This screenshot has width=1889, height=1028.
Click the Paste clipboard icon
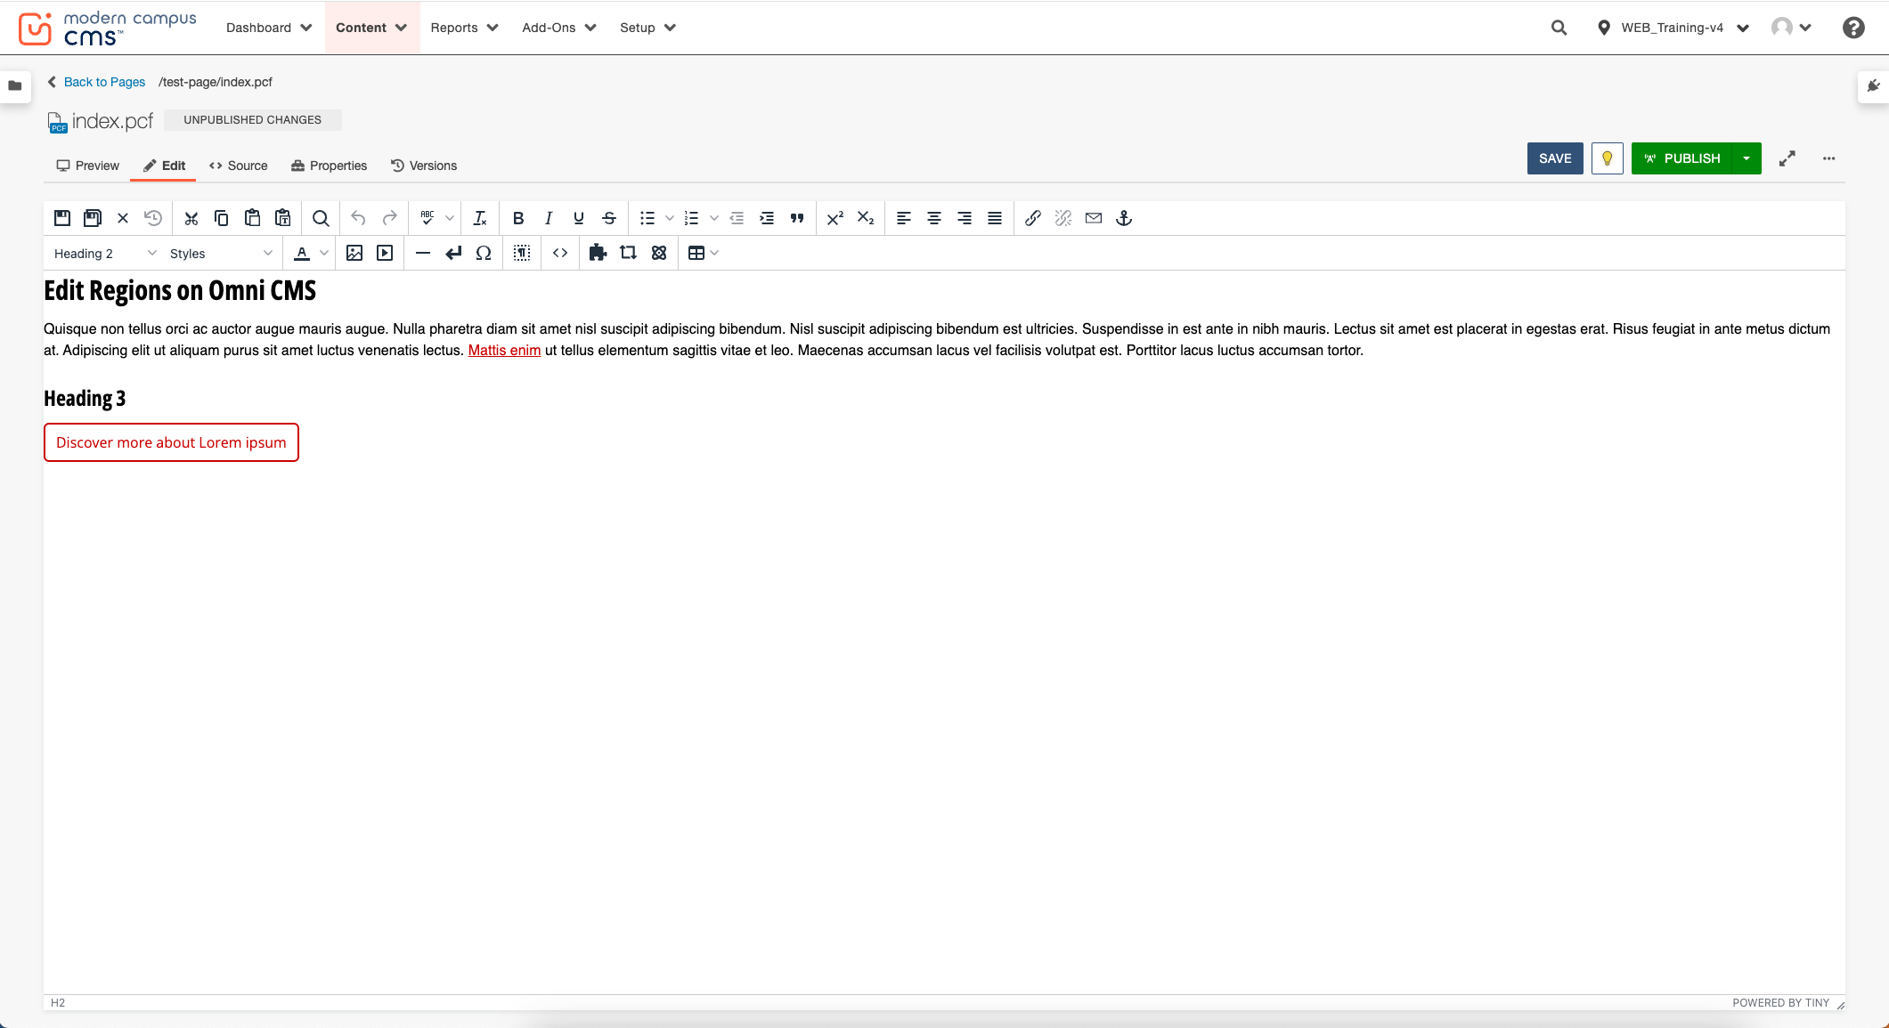pos(252,218)
